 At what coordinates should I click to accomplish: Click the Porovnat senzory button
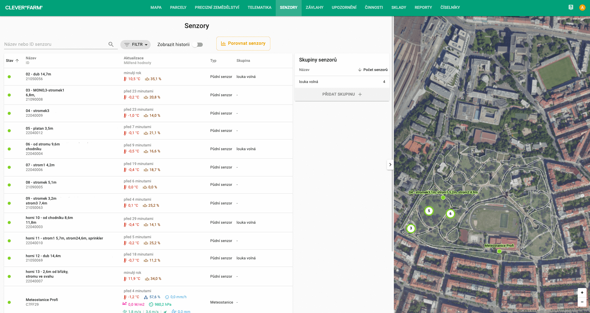[243, 43]
